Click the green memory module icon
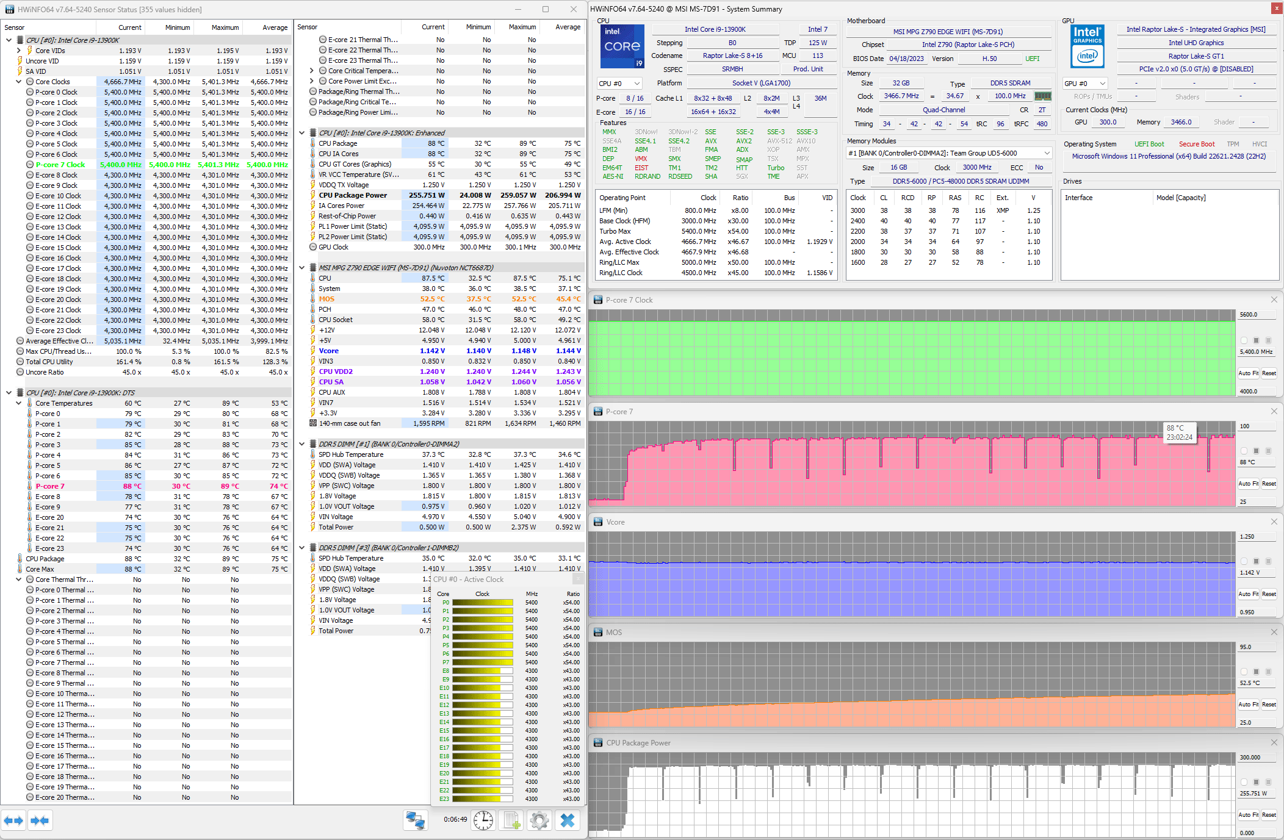The width and height of the screenshot is (1284, 840). [1043, 96]
